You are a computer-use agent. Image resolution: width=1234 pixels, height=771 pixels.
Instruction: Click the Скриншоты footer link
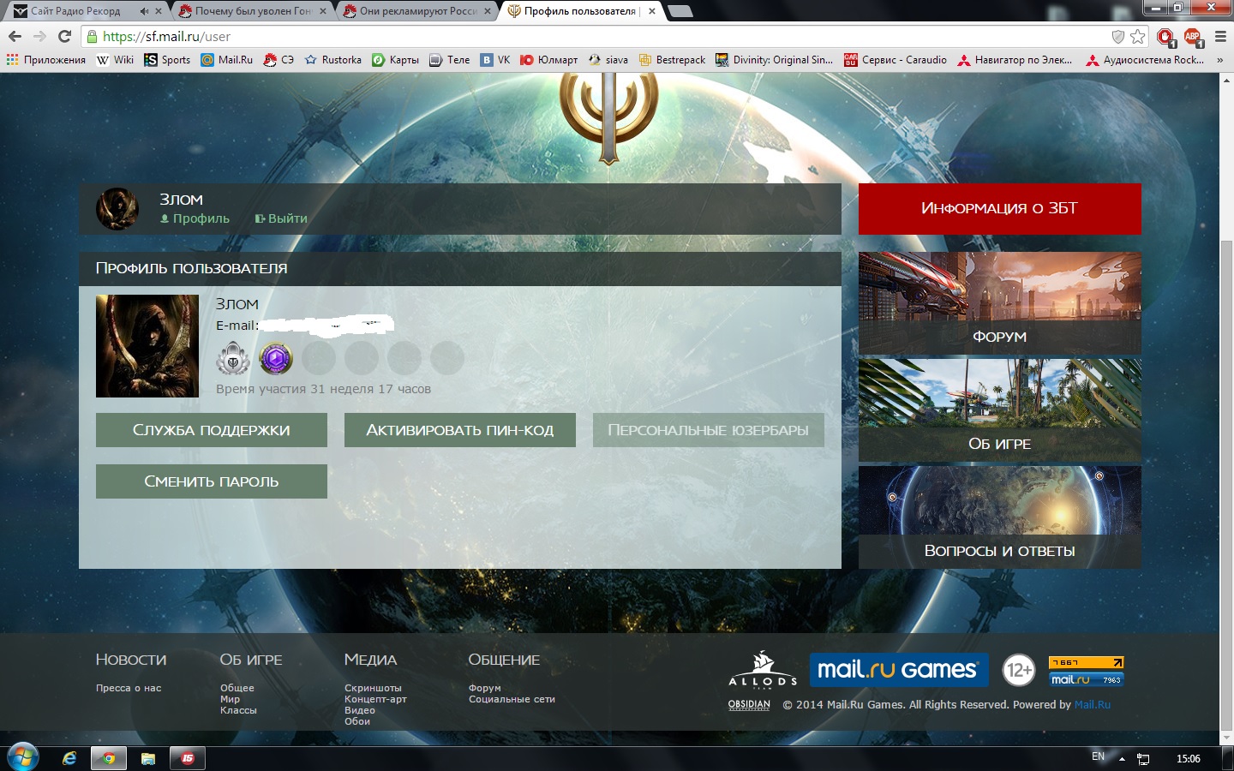pos(373,688)
